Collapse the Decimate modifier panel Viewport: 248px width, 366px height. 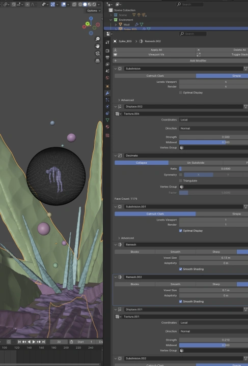pyautogui.click(x=116, y=156)
